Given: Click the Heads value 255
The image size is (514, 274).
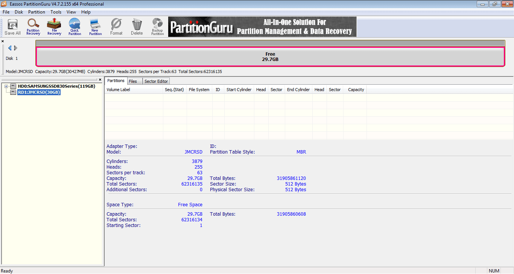Looking at the screenshot, I should point(198,167).
